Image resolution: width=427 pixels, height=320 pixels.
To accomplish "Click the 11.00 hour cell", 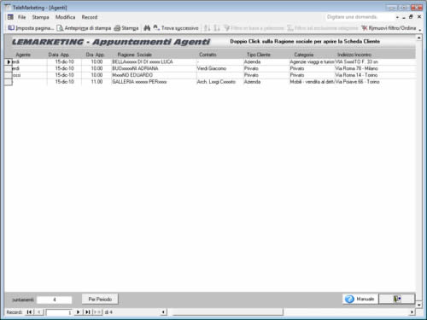I will [x=97, y=82].
